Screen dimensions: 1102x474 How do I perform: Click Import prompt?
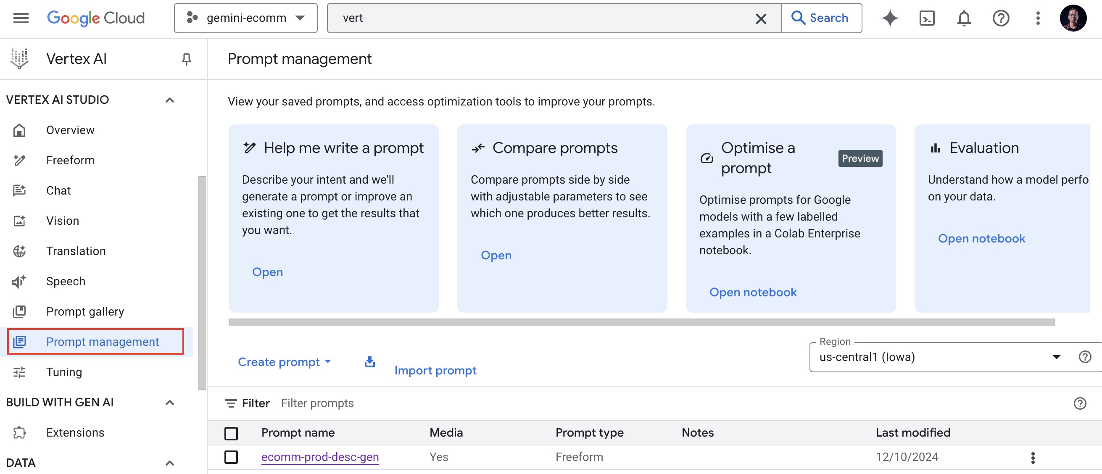tap(435, 370)
